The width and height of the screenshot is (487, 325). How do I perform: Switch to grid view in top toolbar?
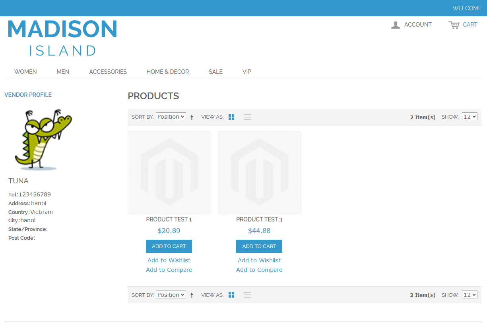[231, 117]
